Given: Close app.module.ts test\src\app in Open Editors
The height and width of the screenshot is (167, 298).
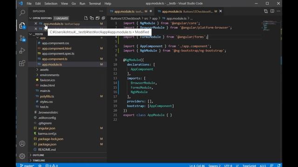Looking at the screenshot, I should tap(36, 24).
